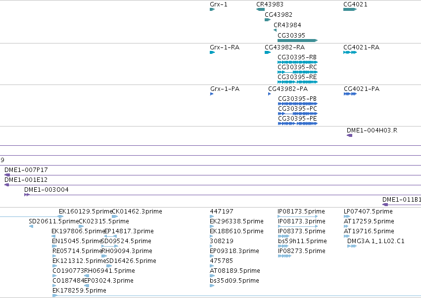Select EST RH06941.5prime label
This screenshot has height=298, width=421.
tap(109, 271)
